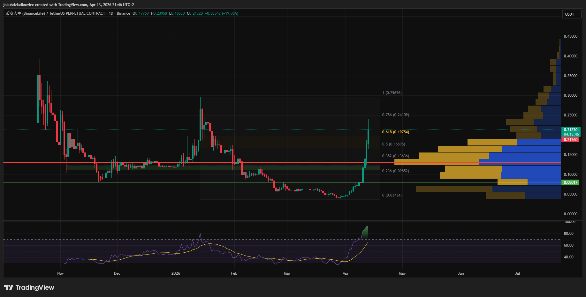Screen dimensions: 586x297
Task: Click the red 0.21260 price label
Action: [x=571, y=140]
